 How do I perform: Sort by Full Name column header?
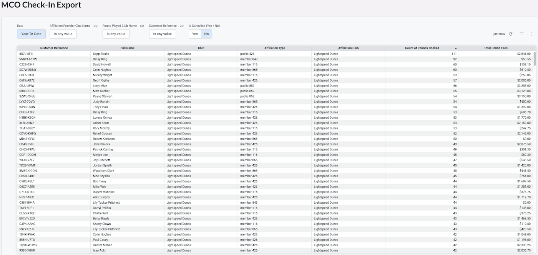click(127, 48)
